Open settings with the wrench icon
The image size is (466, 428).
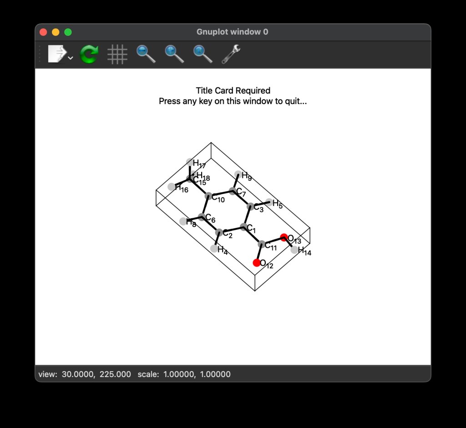(231, 54)
